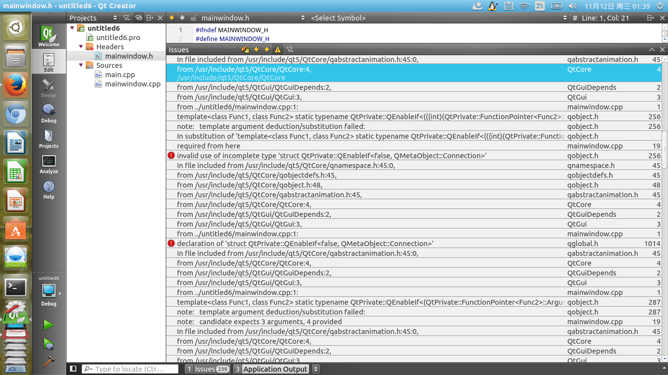Open the Terminal from the launcher
The height and width of the screenshot is (375, 668).
[16, 288]
